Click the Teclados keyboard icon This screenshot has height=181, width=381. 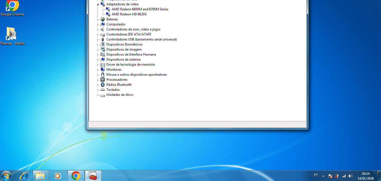pyautogui.click(x=103, y=90)
